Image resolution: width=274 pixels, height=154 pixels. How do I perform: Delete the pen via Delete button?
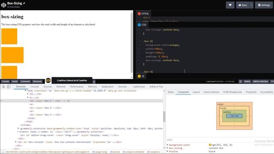(x=247, y=81)
